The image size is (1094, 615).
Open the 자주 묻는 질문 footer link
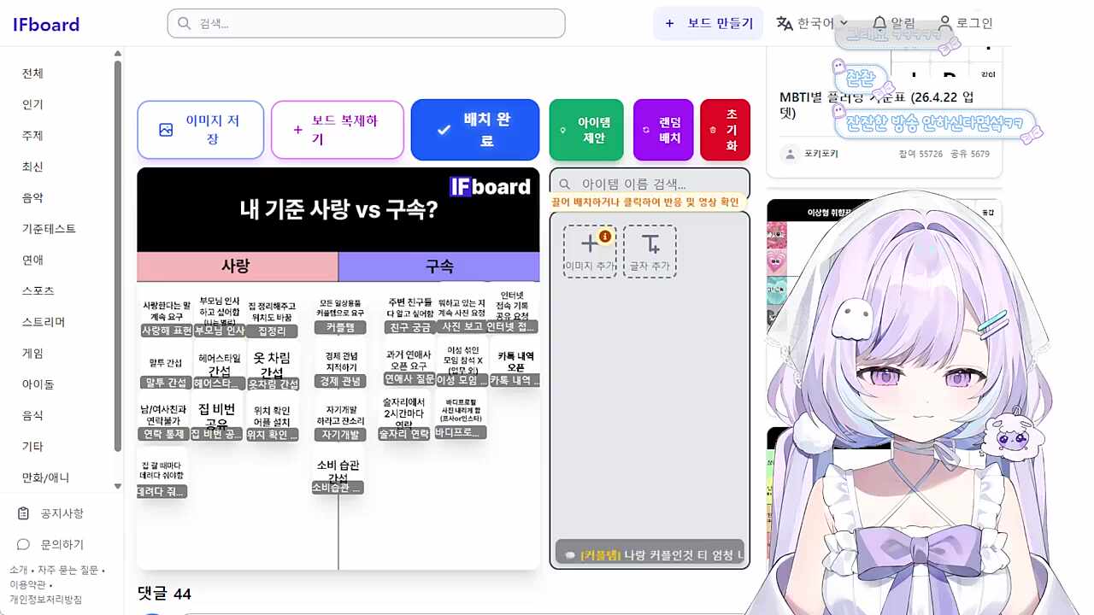pyautogui.click(x=68, y=570)
